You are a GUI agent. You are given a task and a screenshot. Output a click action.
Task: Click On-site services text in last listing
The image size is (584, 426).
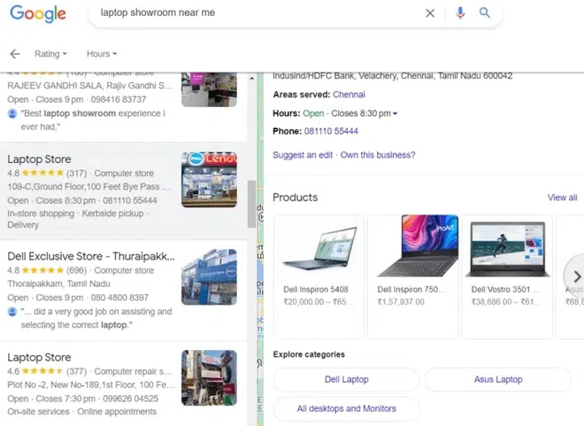coord(38,412)
